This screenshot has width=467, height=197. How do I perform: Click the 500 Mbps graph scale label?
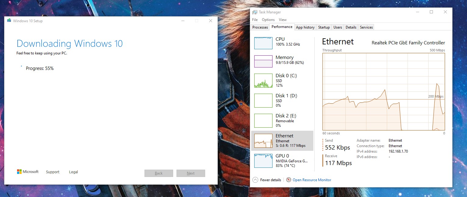tap(437, 50)
